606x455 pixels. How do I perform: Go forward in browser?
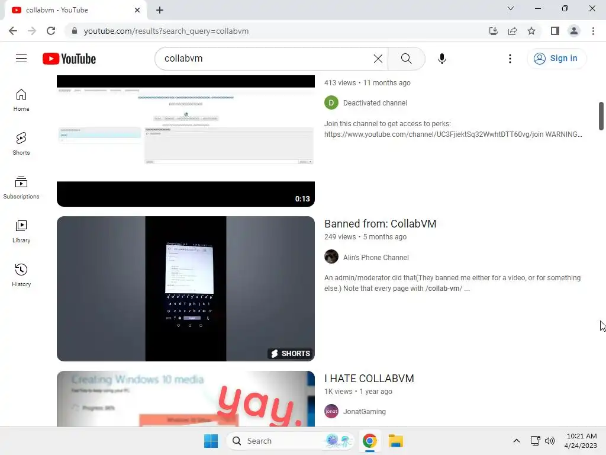click(32, 31)
